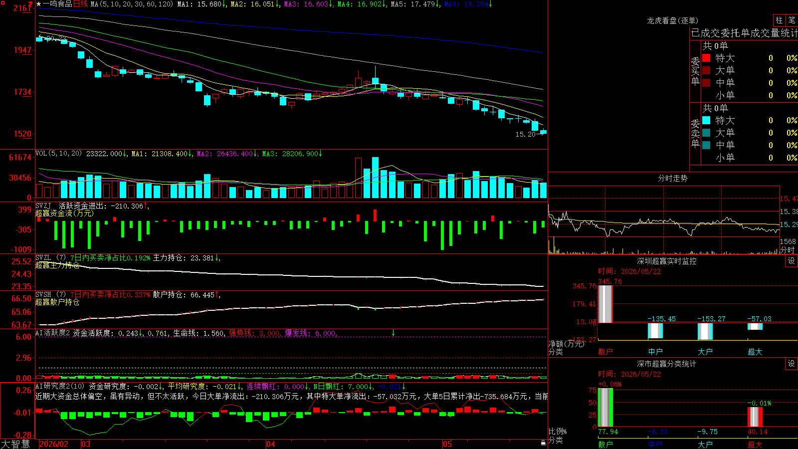This screenshot has width=798, height=449.
Task: Switch 龙虎看盘 to 柱 view
Action: (x=779, y=20)
